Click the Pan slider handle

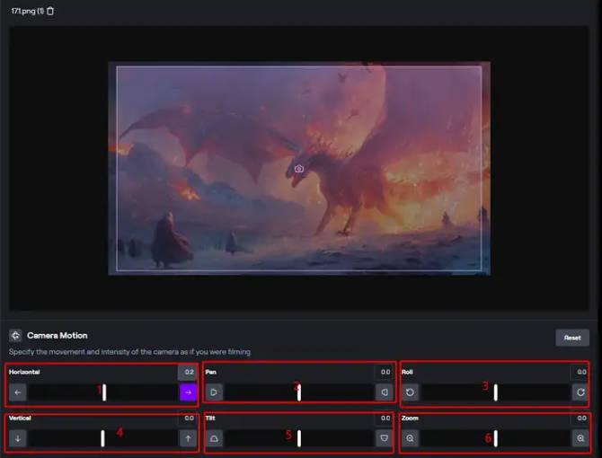click(299, 392)
